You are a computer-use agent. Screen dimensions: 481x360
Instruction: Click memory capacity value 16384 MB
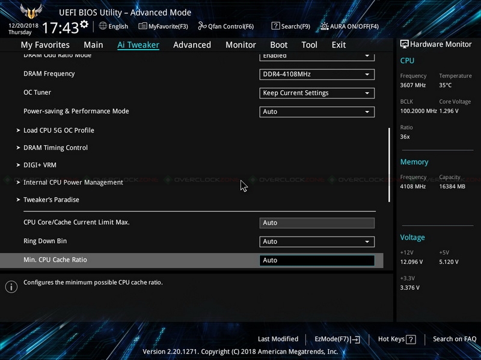(x=452, y=186)
